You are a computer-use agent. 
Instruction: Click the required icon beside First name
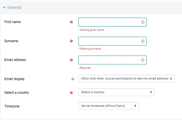click(71, 22)
